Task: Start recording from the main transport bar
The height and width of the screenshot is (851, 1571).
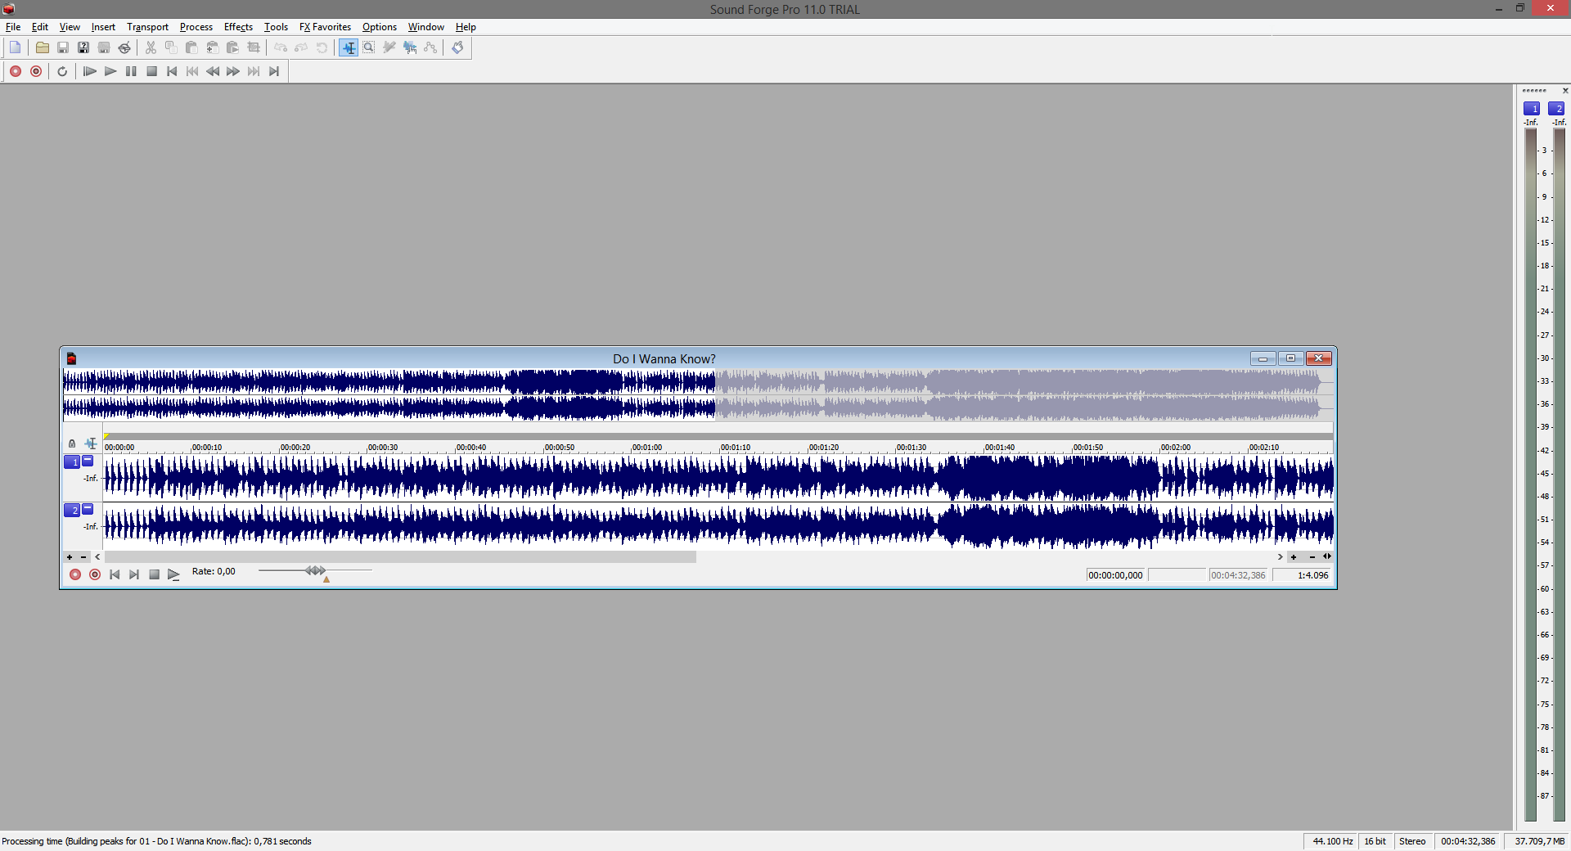Action: pos(15,71)
